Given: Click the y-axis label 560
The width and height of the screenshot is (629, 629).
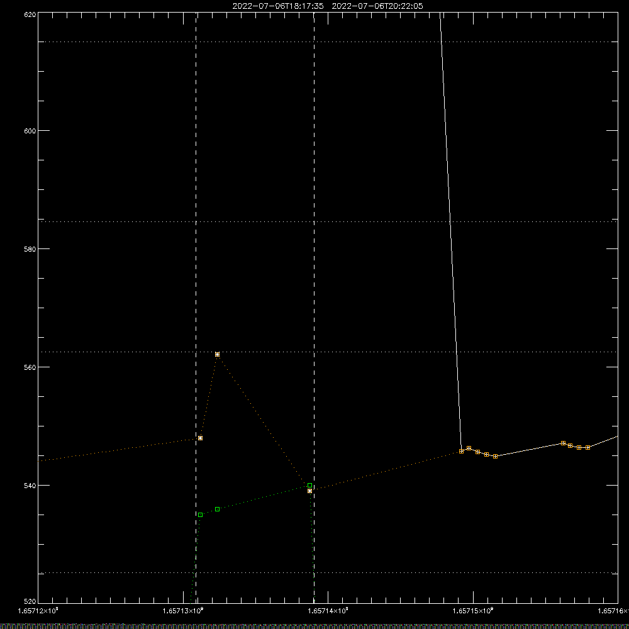Looking at the screenshot, I should click(30, 367).
